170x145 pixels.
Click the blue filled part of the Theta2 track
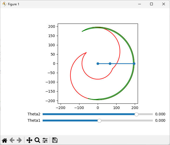tap(89, 114)
